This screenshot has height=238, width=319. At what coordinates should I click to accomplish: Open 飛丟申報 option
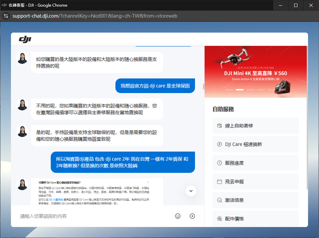pyautogui.click(x=256, y=181)
